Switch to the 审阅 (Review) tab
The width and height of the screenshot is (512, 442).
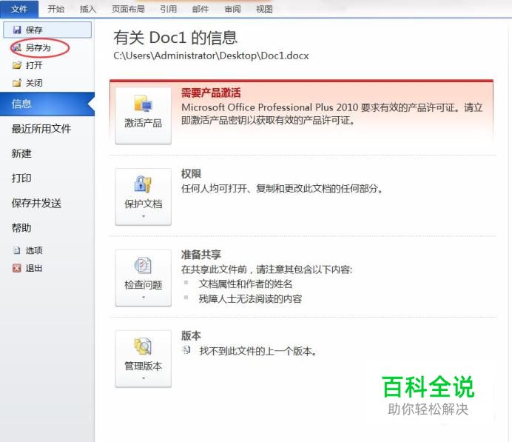pos(232,9)
